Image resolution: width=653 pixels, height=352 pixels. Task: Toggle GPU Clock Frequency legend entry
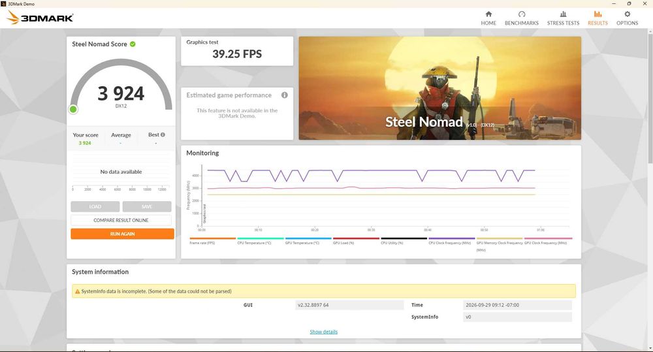pos(548,241)
